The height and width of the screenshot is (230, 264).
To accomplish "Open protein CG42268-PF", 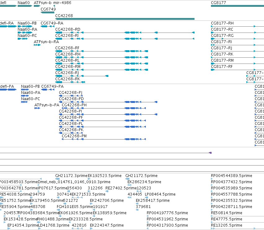I will (x=71, y=117).
